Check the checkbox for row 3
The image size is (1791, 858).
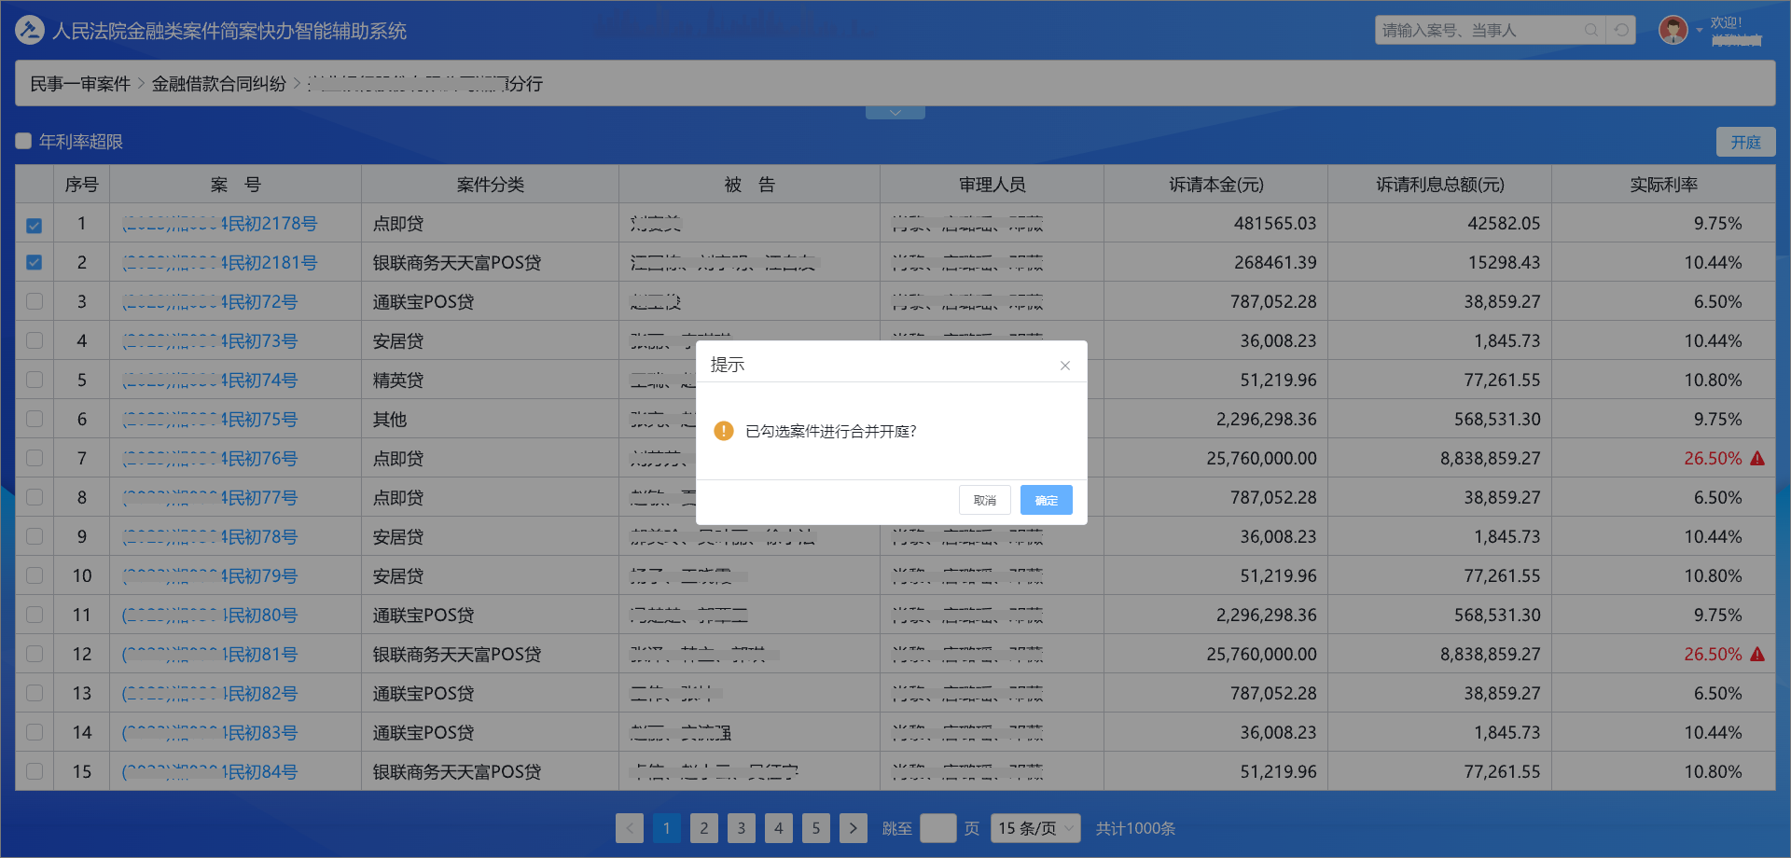[35, 302]
